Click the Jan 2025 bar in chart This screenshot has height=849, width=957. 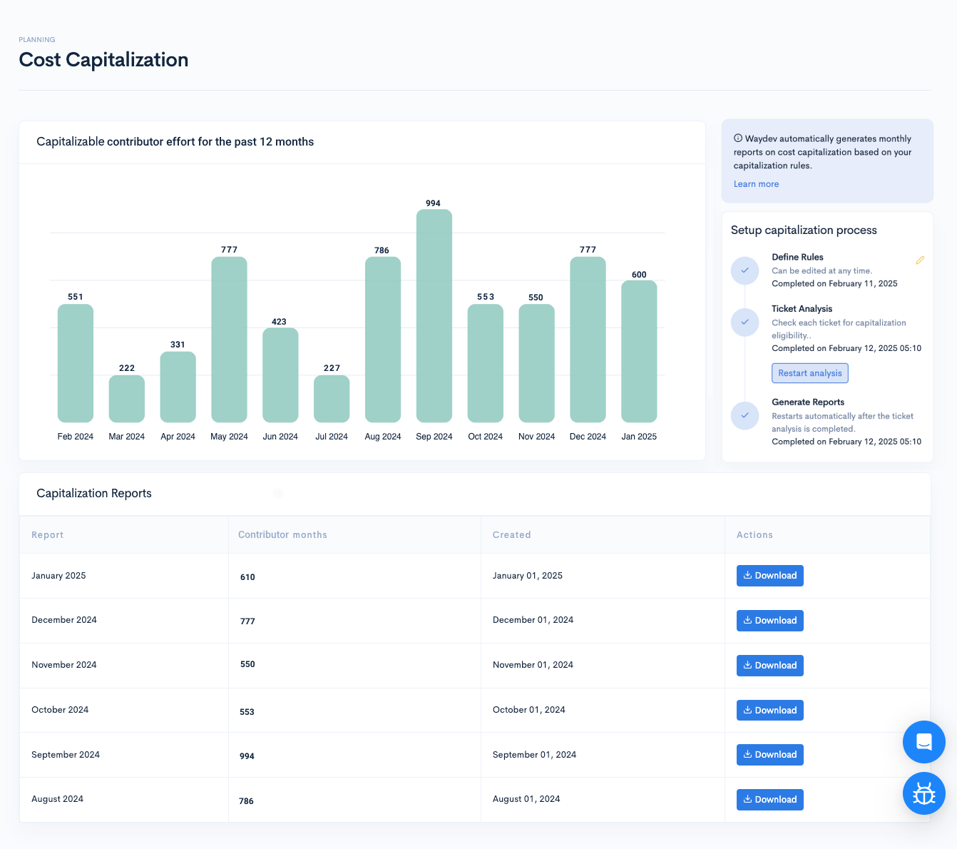point(639,351)
